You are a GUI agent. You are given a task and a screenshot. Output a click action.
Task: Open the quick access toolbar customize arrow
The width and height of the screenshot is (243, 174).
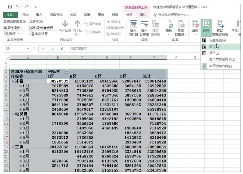click(36, 7)
